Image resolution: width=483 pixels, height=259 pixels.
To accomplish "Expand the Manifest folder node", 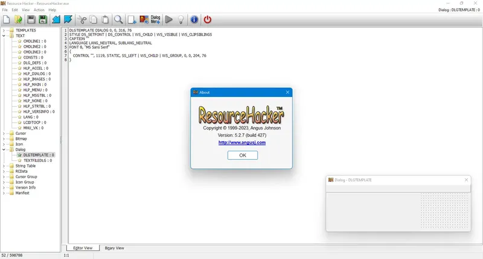I will coord(4,193).
